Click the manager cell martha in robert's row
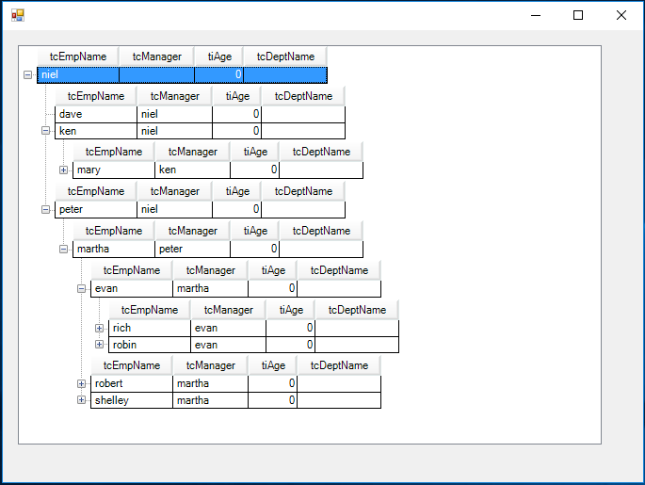Screen dimensions: 645x485 tap(211, 383)
